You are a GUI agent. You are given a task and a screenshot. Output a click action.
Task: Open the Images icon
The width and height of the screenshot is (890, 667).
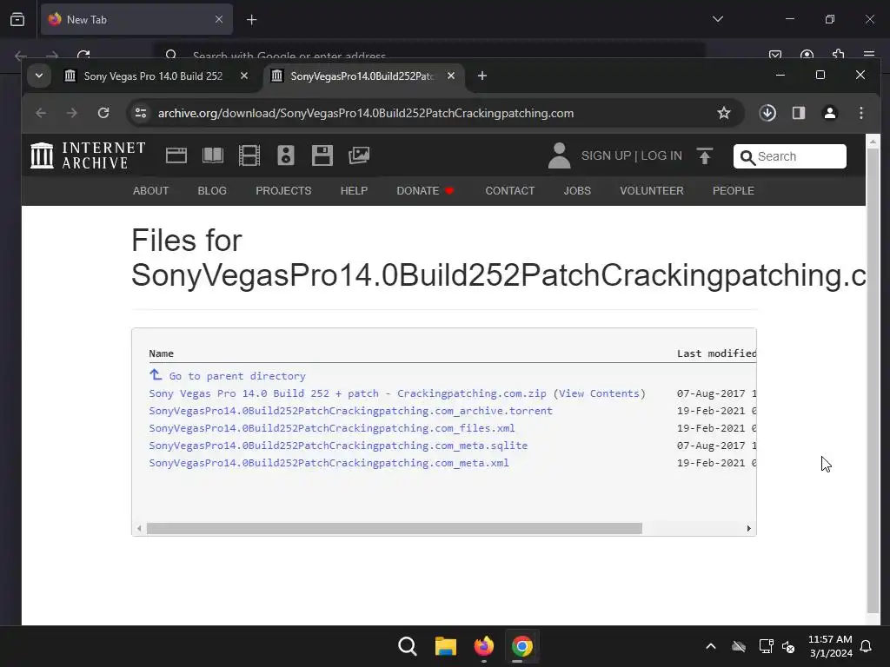(x=359, y=155)
